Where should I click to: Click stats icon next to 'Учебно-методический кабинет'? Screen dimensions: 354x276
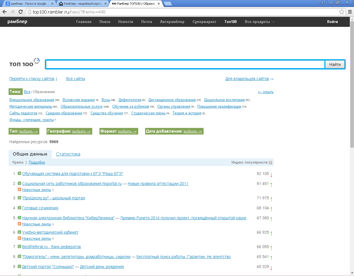coord(19,232)
